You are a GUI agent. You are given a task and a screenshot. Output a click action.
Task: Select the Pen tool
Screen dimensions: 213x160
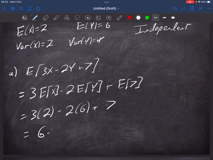(x=35, y=18)
